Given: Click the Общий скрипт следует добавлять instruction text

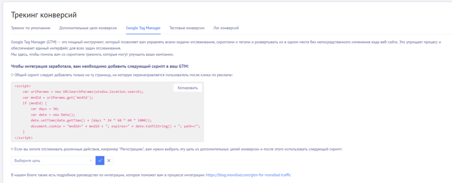Looking at the screenshot, I should [x=124, y=75].
